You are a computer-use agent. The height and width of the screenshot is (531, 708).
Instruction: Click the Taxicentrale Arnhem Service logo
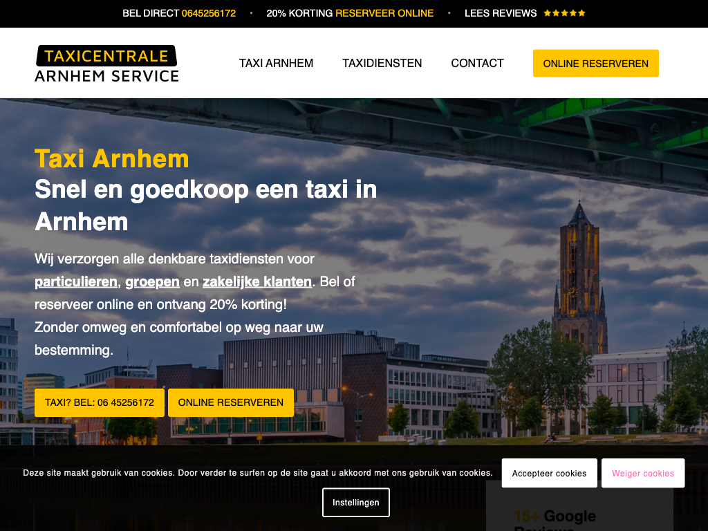107,63
